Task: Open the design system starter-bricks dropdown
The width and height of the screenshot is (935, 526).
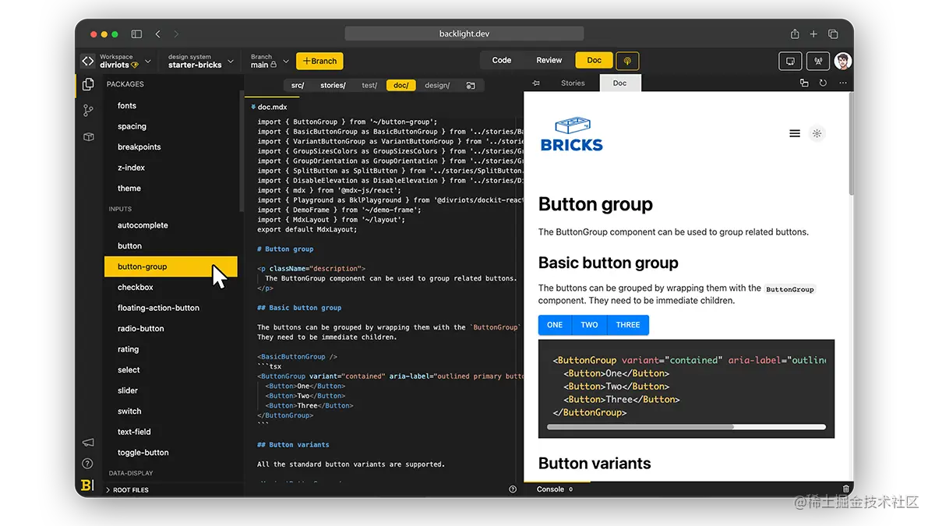Action: pos(200,61)
